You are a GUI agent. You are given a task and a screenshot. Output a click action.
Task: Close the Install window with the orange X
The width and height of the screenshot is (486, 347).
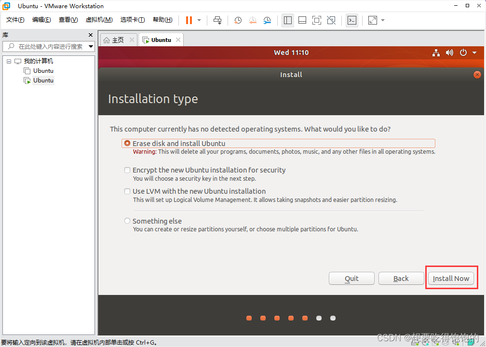[x=477, y=75]
